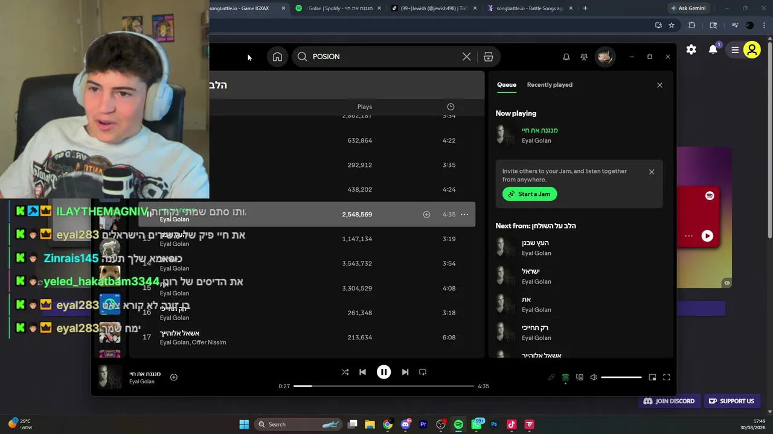Viewport: 773px width, 434px height.
Task: Open Spotify miniplayer
Action: coord(652,377)
